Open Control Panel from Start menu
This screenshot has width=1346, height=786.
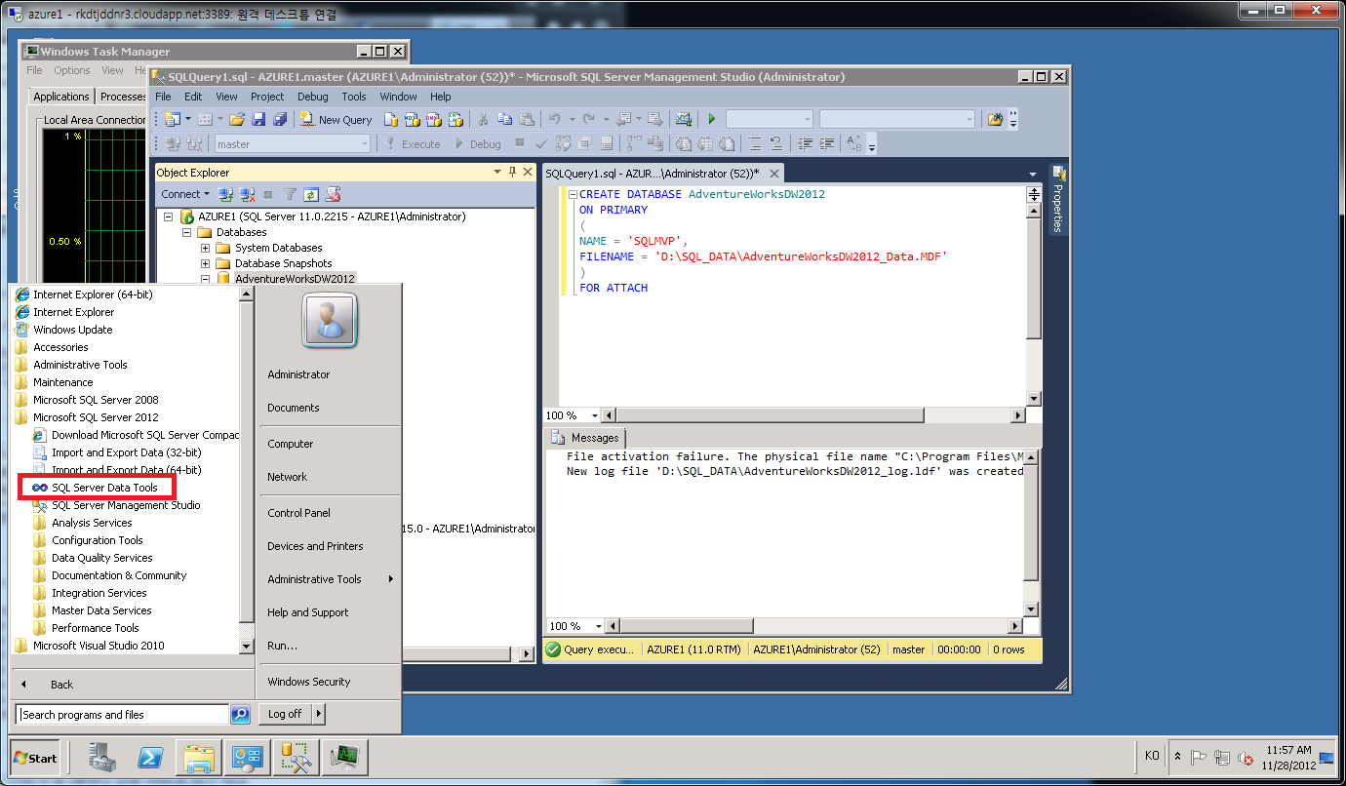point(298,513)
